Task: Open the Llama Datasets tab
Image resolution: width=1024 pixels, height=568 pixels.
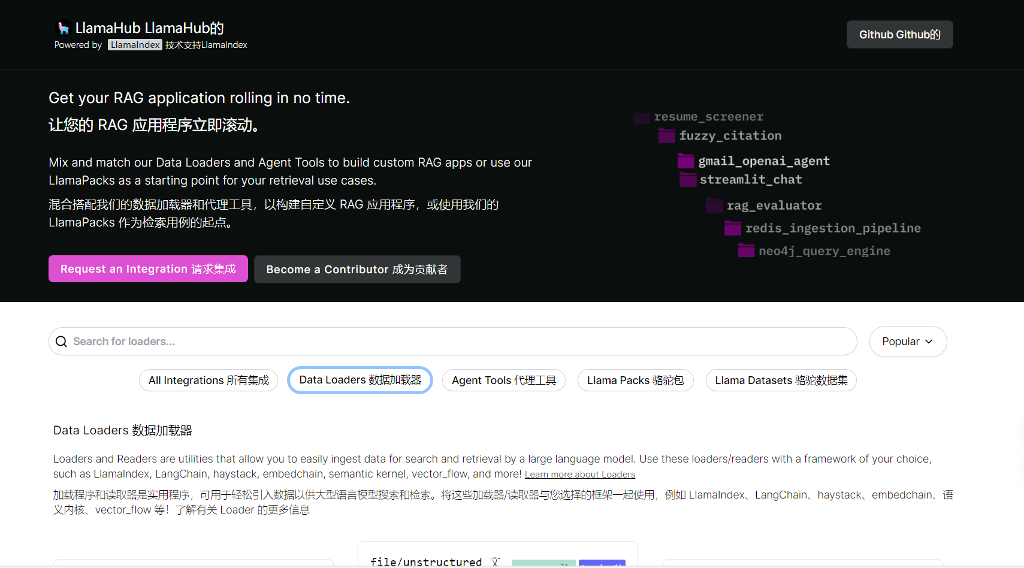Action: click(781, 380)
